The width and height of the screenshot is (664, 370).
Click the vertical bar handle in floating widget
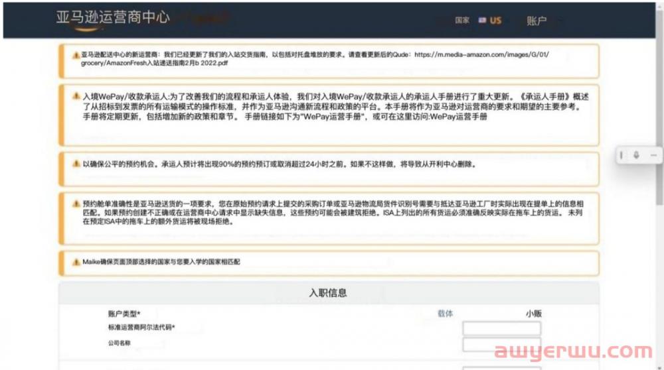tap(622, 155)
